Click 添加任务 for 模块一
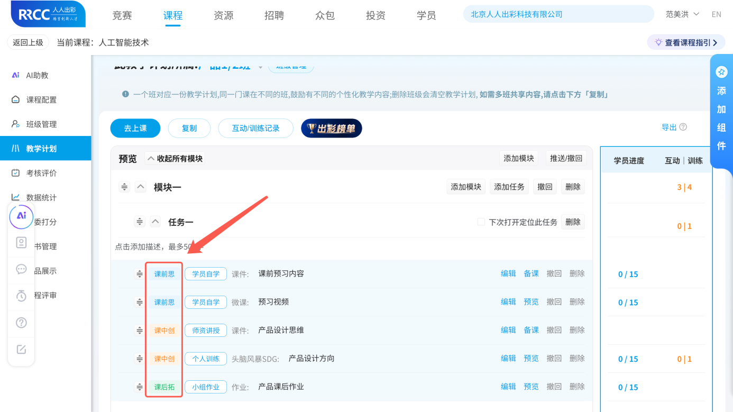 click(x=509, y=187)
